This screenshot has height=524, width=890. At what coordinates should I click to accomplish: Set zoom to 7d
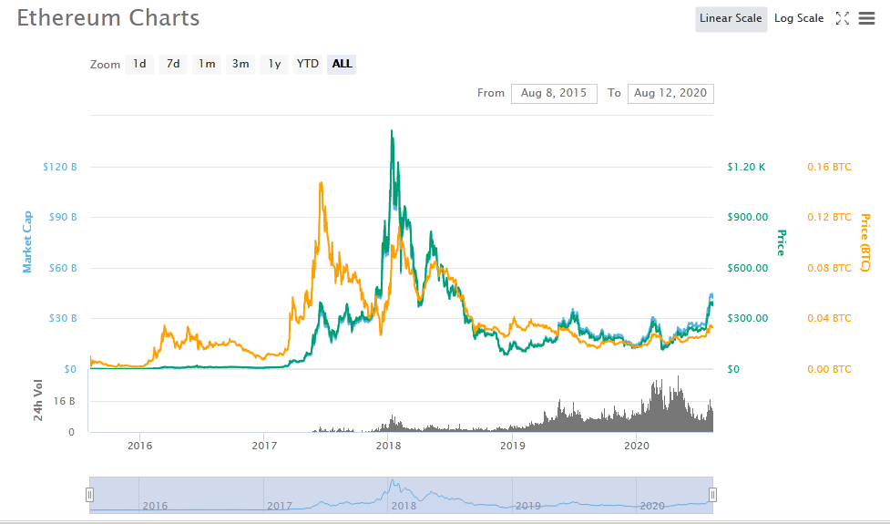pyautogui.click(x=173, y=64)
